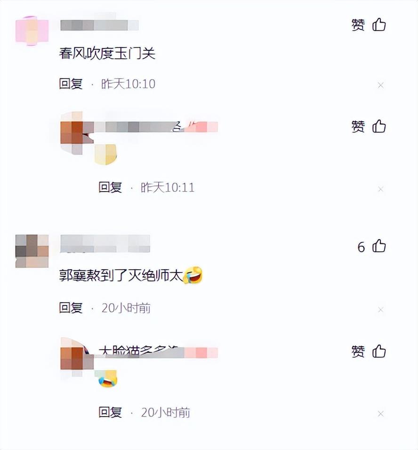Open the pink avatar of first commenter
418x450 pixels.
(x=32, y=31)
